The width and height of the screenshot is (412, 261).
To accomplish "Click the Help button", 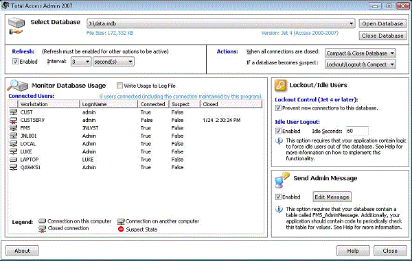I will 353,251.
